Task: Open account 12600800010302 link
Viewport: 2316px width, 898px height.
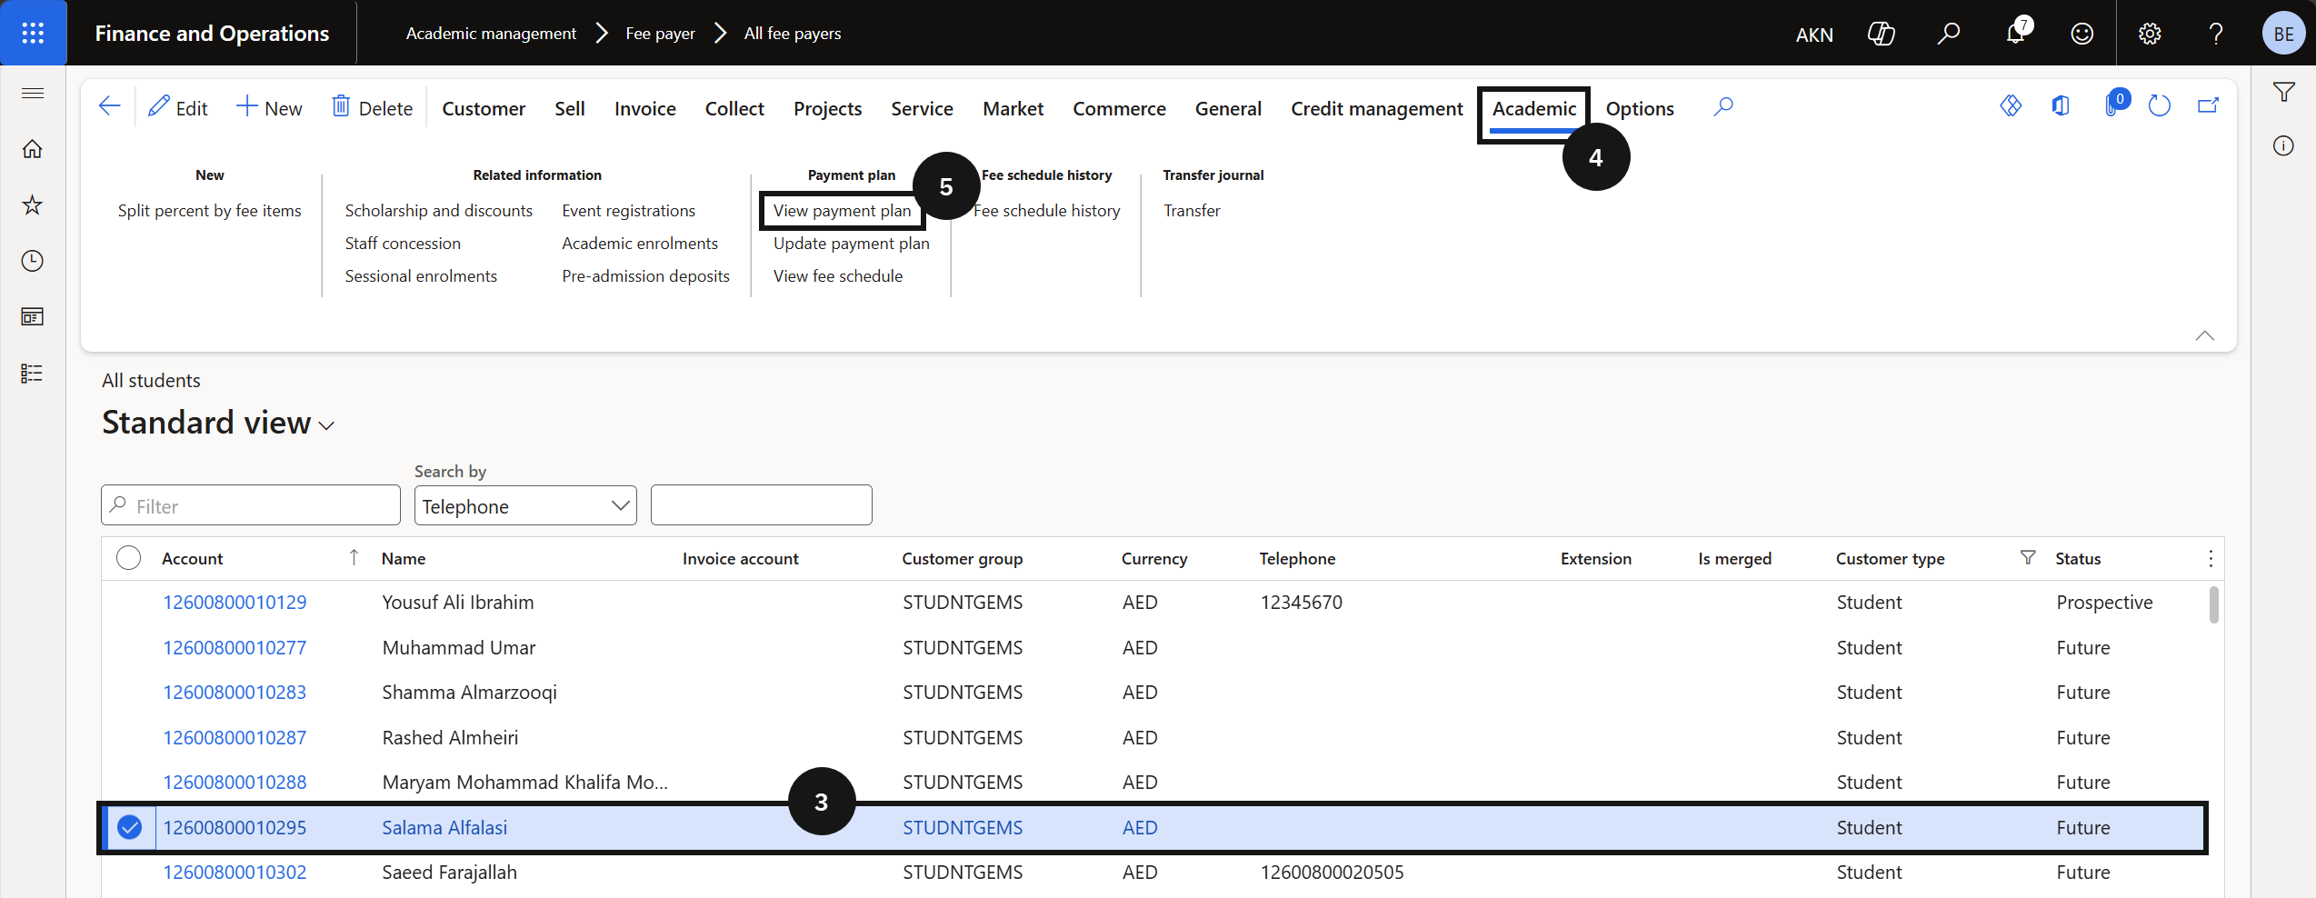Action: click(235, 873)
